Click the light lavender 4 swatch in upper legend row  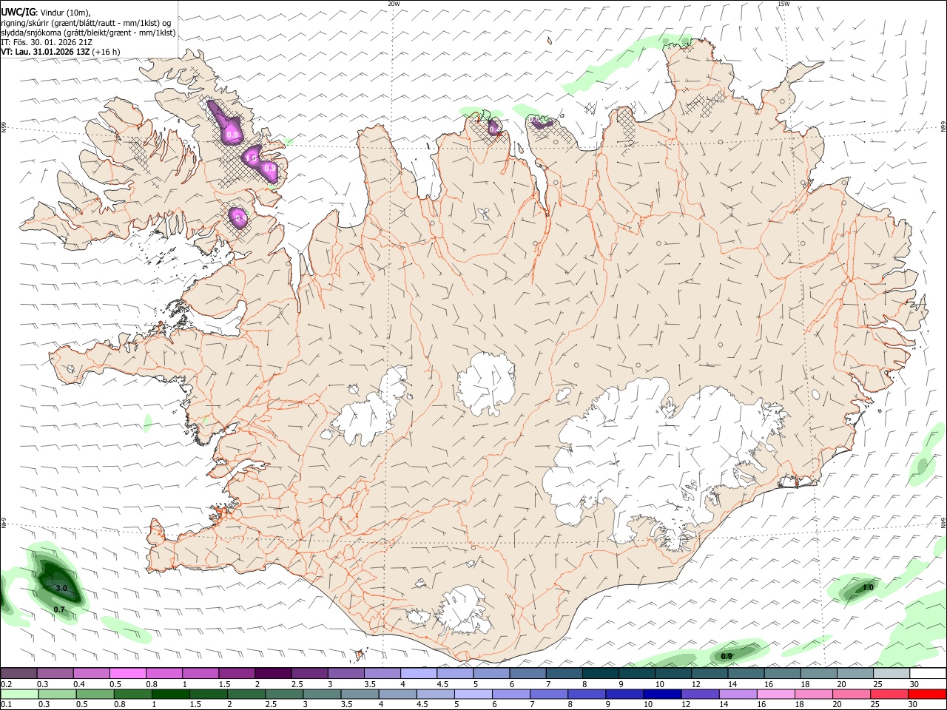[418, 673]
